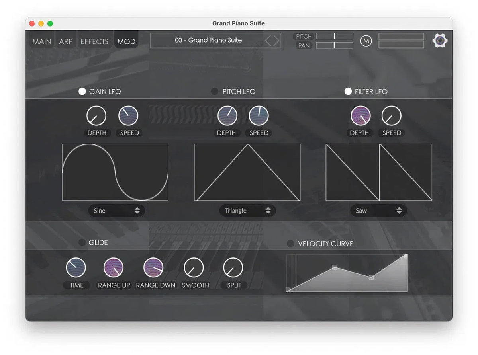Open the Saw waveform selector

pos(378,210)
